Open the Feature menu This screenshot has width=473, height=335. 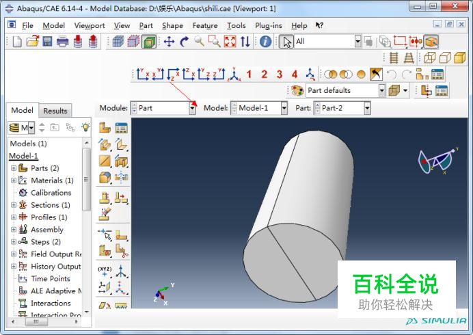205,26
